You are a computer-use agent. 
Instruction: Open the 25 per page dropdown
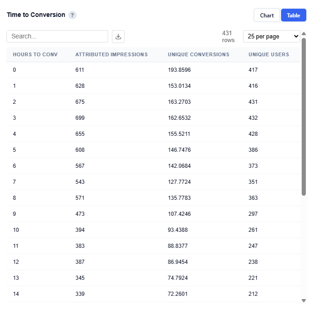click(271, 37)
